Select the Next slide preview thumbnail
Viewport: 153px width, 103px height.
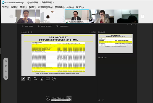(x=115, y=44)
